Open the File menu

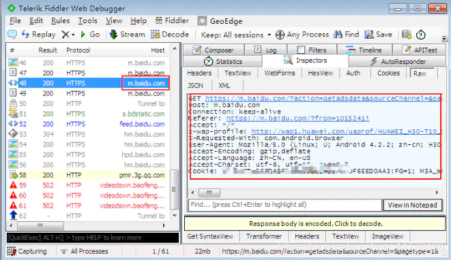[x=15, y=20]
